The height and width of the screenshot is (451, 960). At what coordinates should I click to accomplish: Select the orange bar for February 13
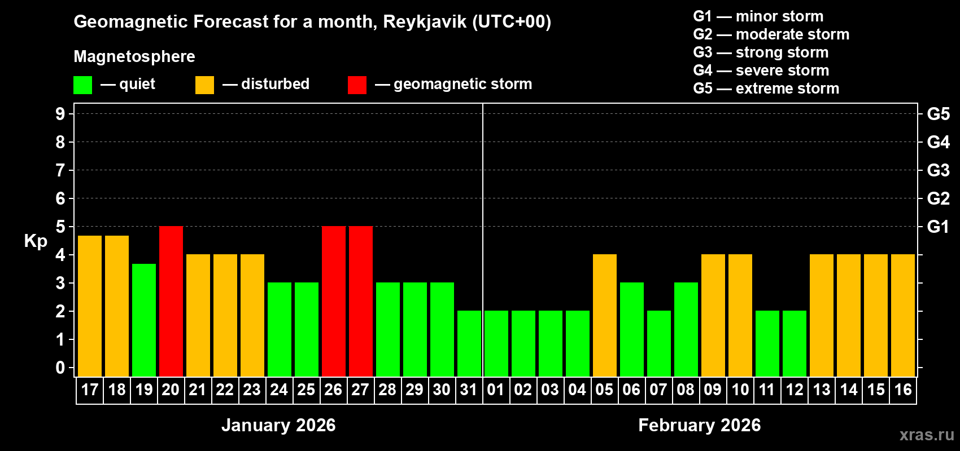coord(822,316)
